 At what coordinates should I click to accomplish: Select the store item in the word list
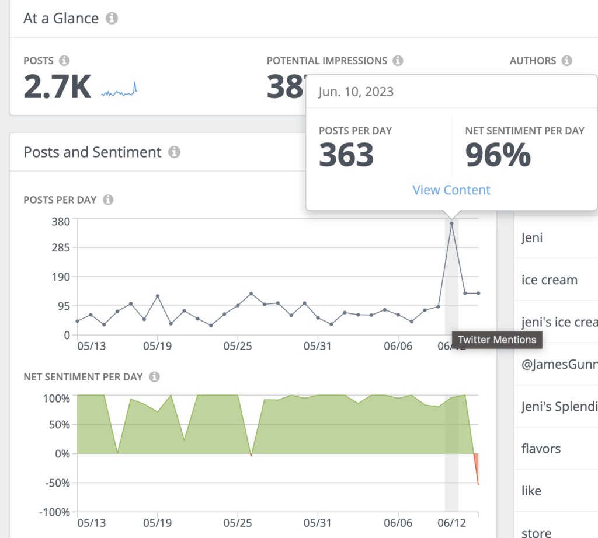point(536,532)
